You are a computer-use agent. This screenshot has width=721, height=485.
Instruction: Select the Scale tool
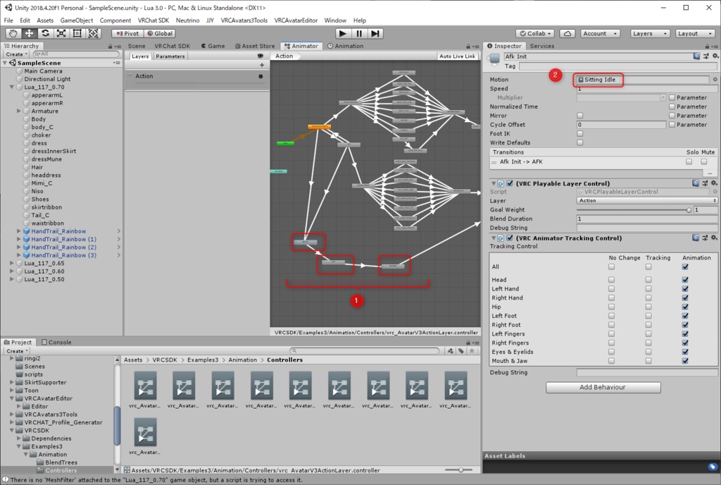[x=61, y=33]
